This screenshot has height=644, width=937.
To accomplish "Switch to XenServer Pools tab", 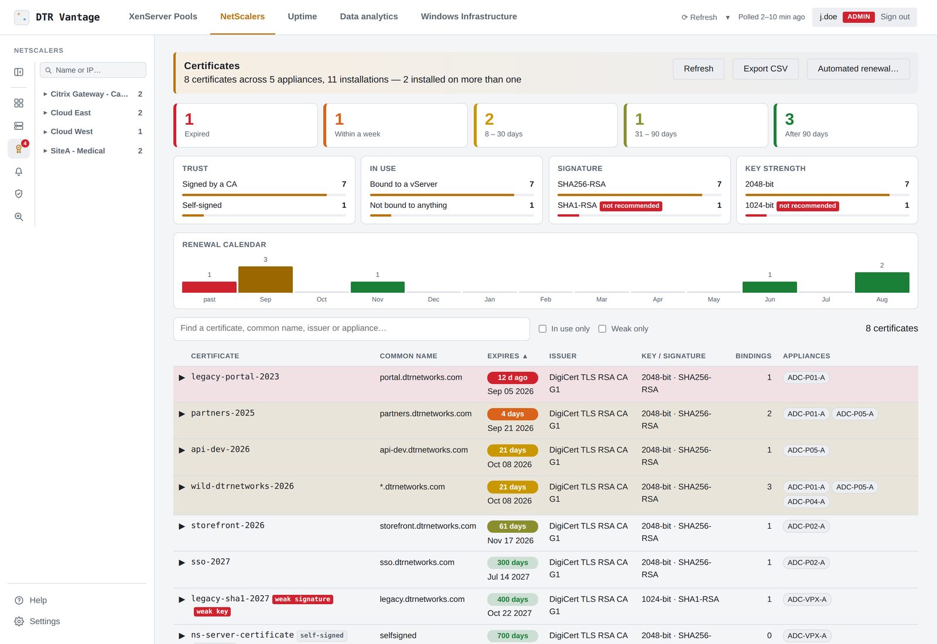I will click(x=163, y=17).
